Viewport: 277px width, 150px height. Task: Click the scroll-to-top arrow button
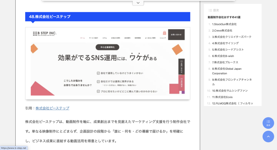268,136
